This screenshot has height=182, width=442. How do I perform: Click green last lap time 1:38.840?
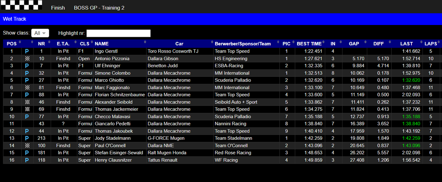click(411, 124)
